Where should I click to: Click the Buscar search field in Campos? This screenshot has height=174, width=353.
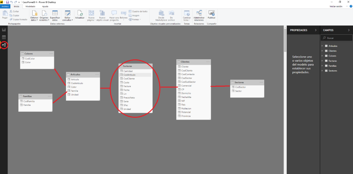[x=336, y=38]
